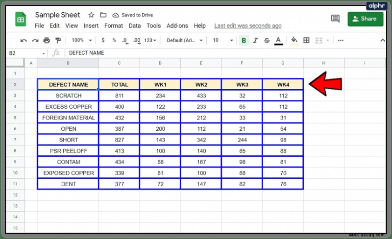Image resolution: width=392 pixels, height=239 pixels.
Task: Open the text color picker
Action: point(278,41)
